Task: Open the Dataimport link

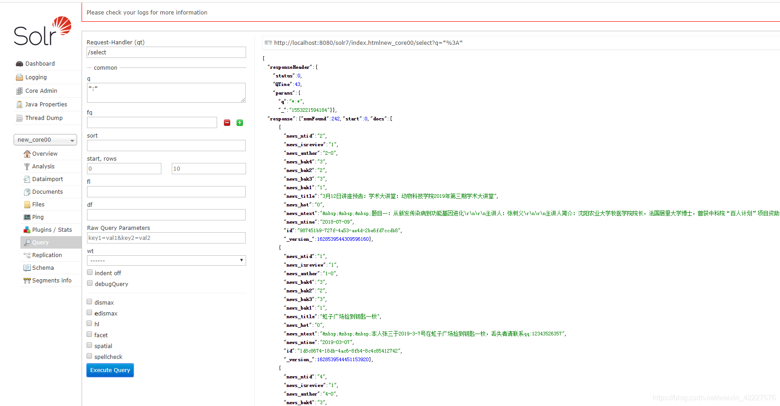Action: [48, 179]
